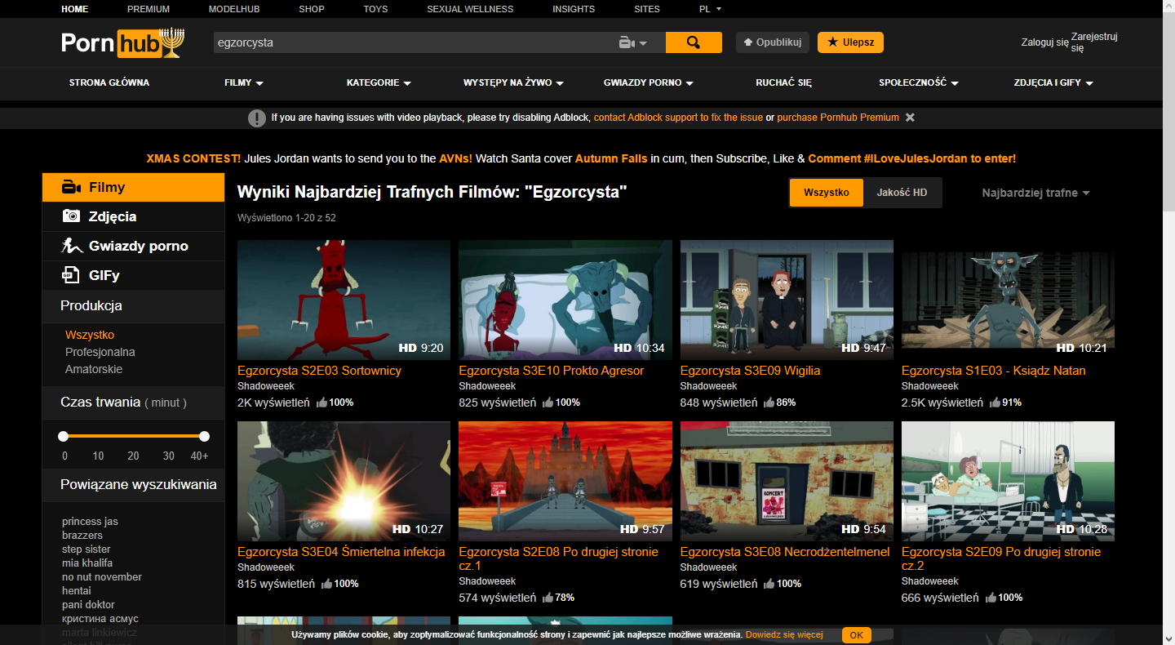1175x645 pixels.
Task: Click the Zdjęcia camera icon in sidebar
Action: 72,216
